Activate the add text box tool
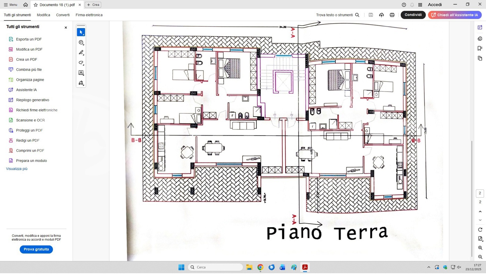 coord(81,73)
